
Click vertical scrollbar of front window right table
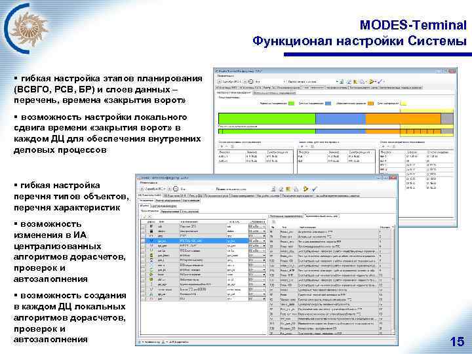coord(393,280)
